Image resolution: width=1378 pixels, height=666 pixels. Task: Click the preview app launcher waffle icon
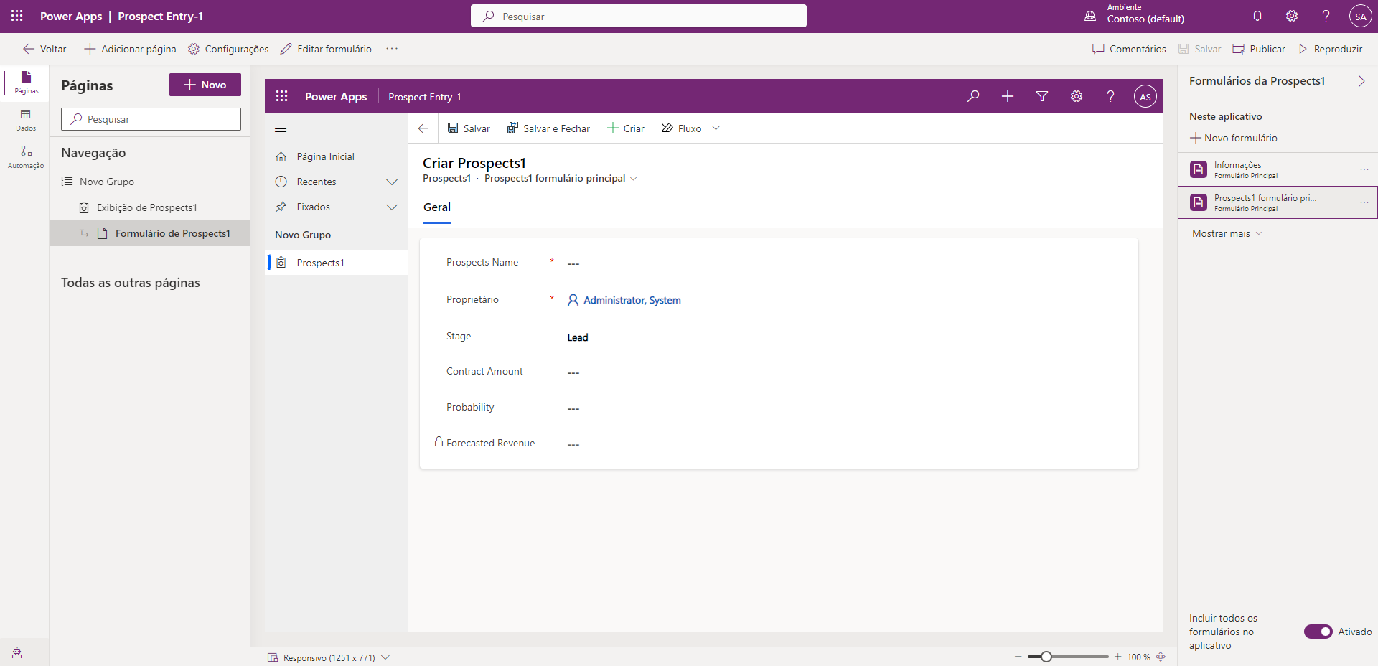coord(282,96)
